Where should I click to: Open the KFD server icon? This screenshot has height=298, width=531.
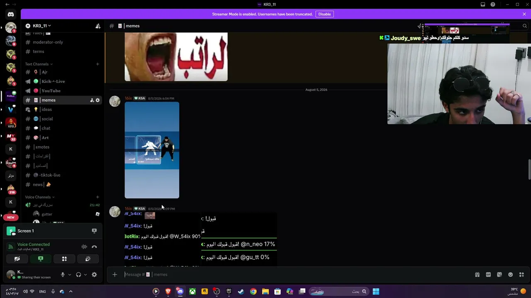(11, 123)
